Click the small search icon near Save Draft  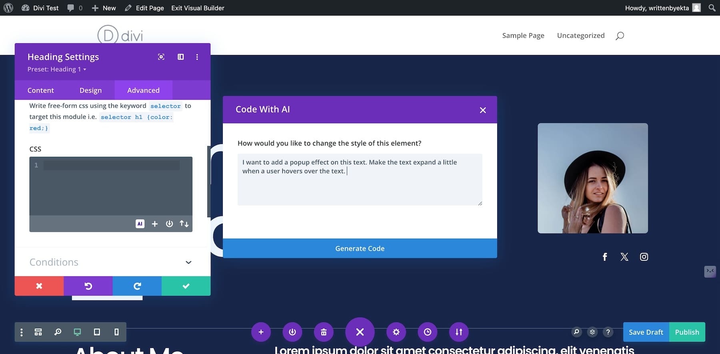pos(576,332)
